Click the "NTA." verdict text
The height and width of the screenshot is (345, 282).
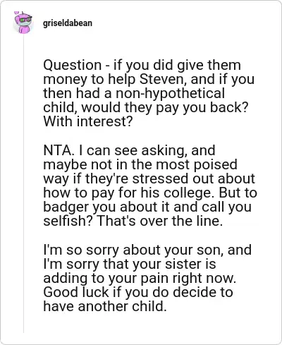click(59, 150)
